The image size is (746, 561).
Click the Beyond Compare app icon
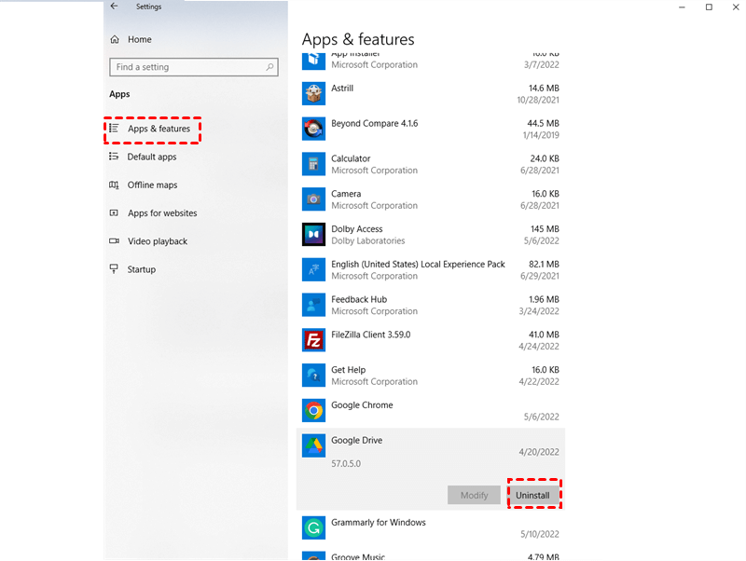(313, 129)
